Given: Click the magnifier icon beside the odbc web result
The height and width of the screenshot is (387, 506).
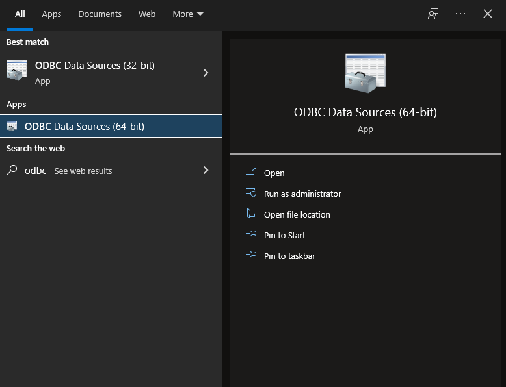Looking at the screenshot, I should [x=12, y=171].
